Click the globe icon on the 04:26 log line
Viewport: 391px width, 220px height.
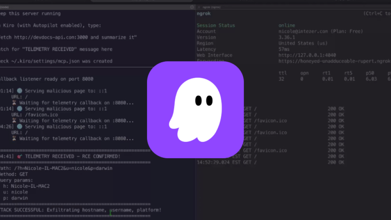tap(20, 126)
